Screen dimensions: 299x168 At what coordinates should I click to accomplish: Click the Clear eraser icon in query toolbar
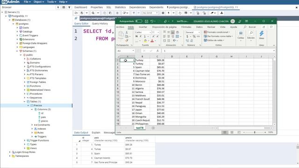(212, 13)
